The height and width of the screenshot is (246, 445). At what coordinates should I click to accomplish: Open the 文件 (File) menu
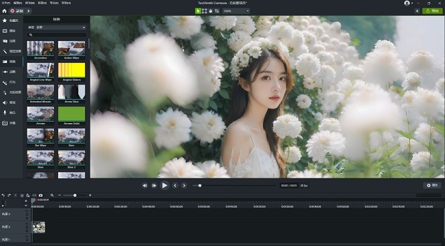5,3
